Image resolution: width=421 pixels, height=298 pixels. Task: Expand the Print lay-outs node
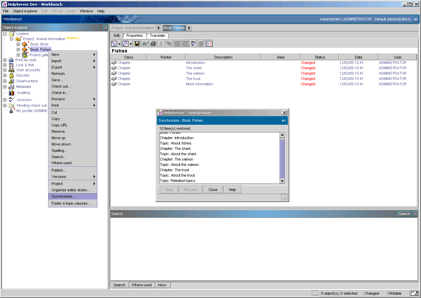5,60
